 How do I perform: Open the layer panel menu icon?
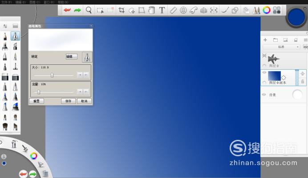coord(306,40)
